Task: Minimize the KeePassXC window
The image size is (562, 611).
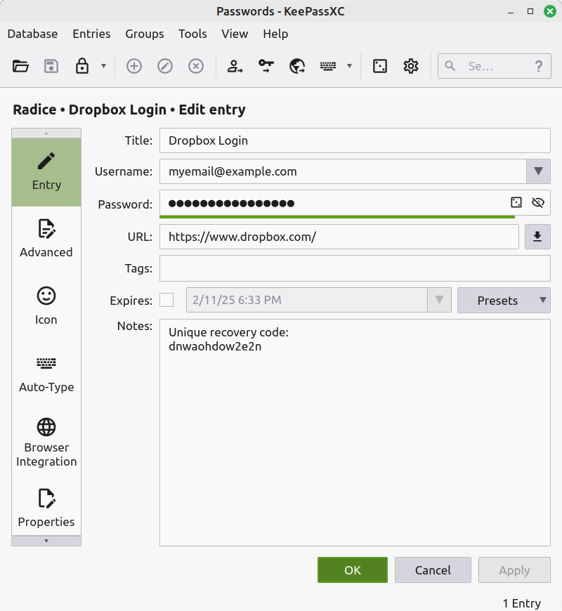Action: coord(511,11)
